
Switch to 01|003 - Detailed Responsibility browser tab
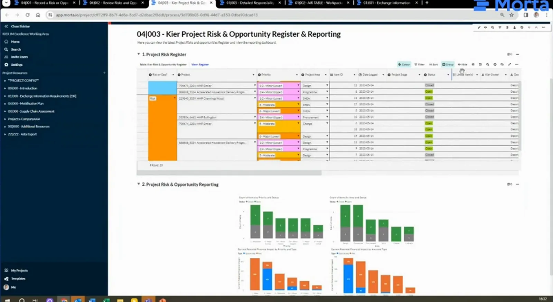tap(250, 3)
